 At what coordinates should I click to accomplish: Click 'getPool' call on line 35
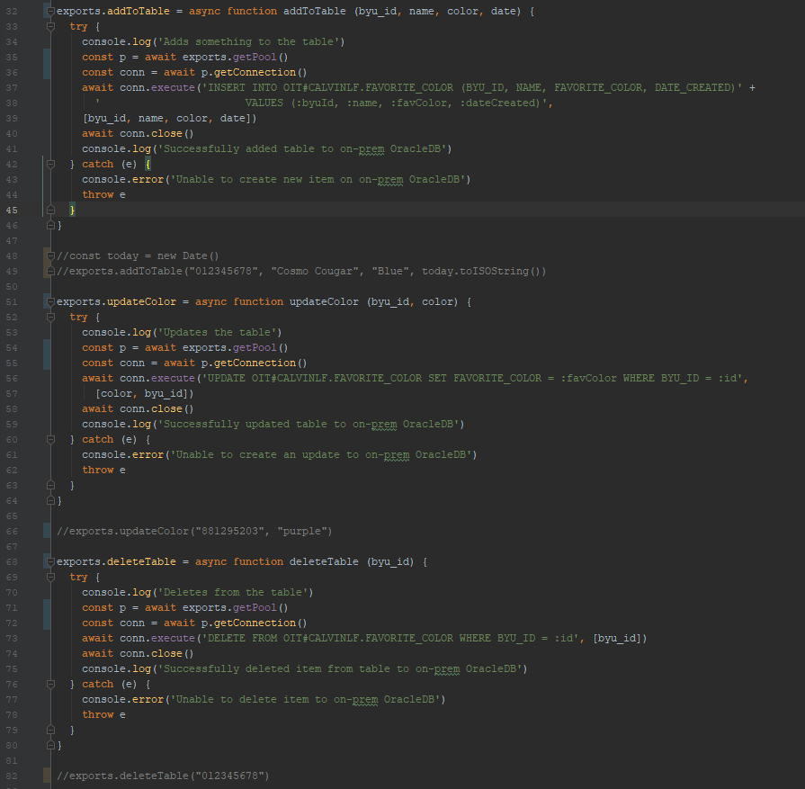pyautogui.click(x=255, y=57)
